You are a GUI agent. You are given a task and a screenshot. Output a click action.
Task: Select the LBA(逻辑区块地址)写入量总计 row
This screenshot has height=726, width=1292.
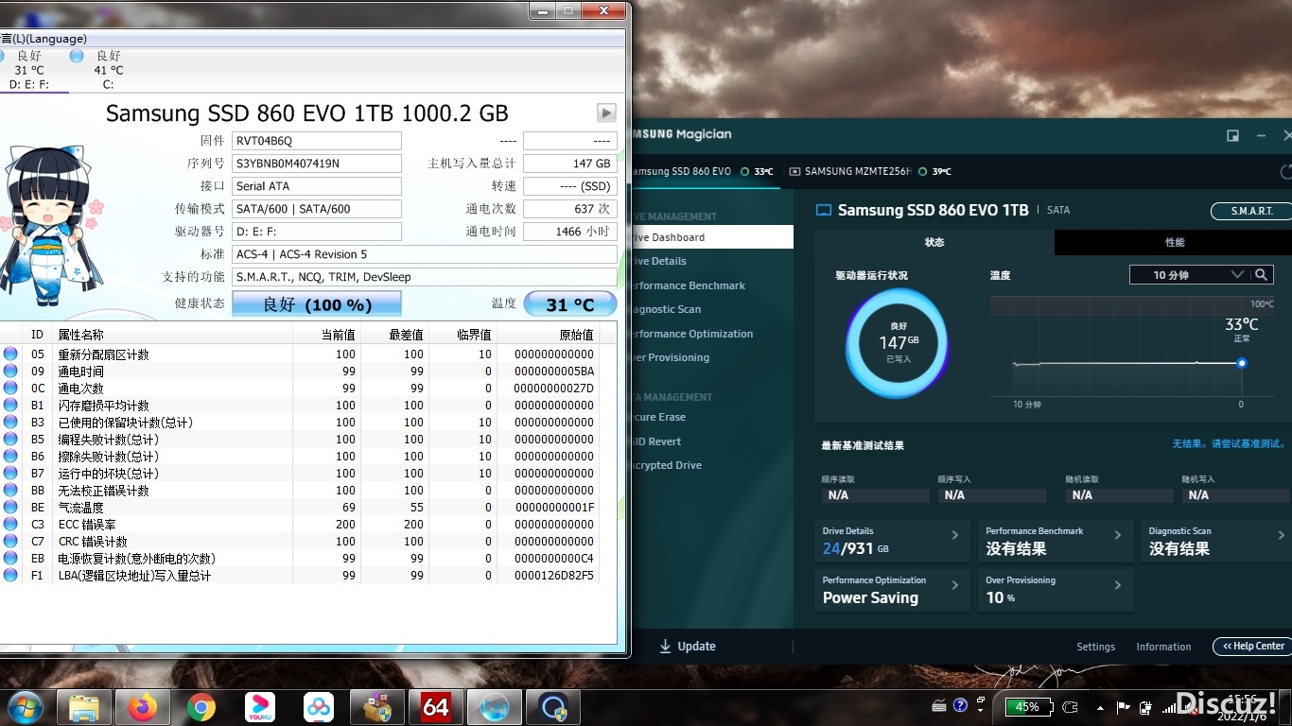point(300,576)
